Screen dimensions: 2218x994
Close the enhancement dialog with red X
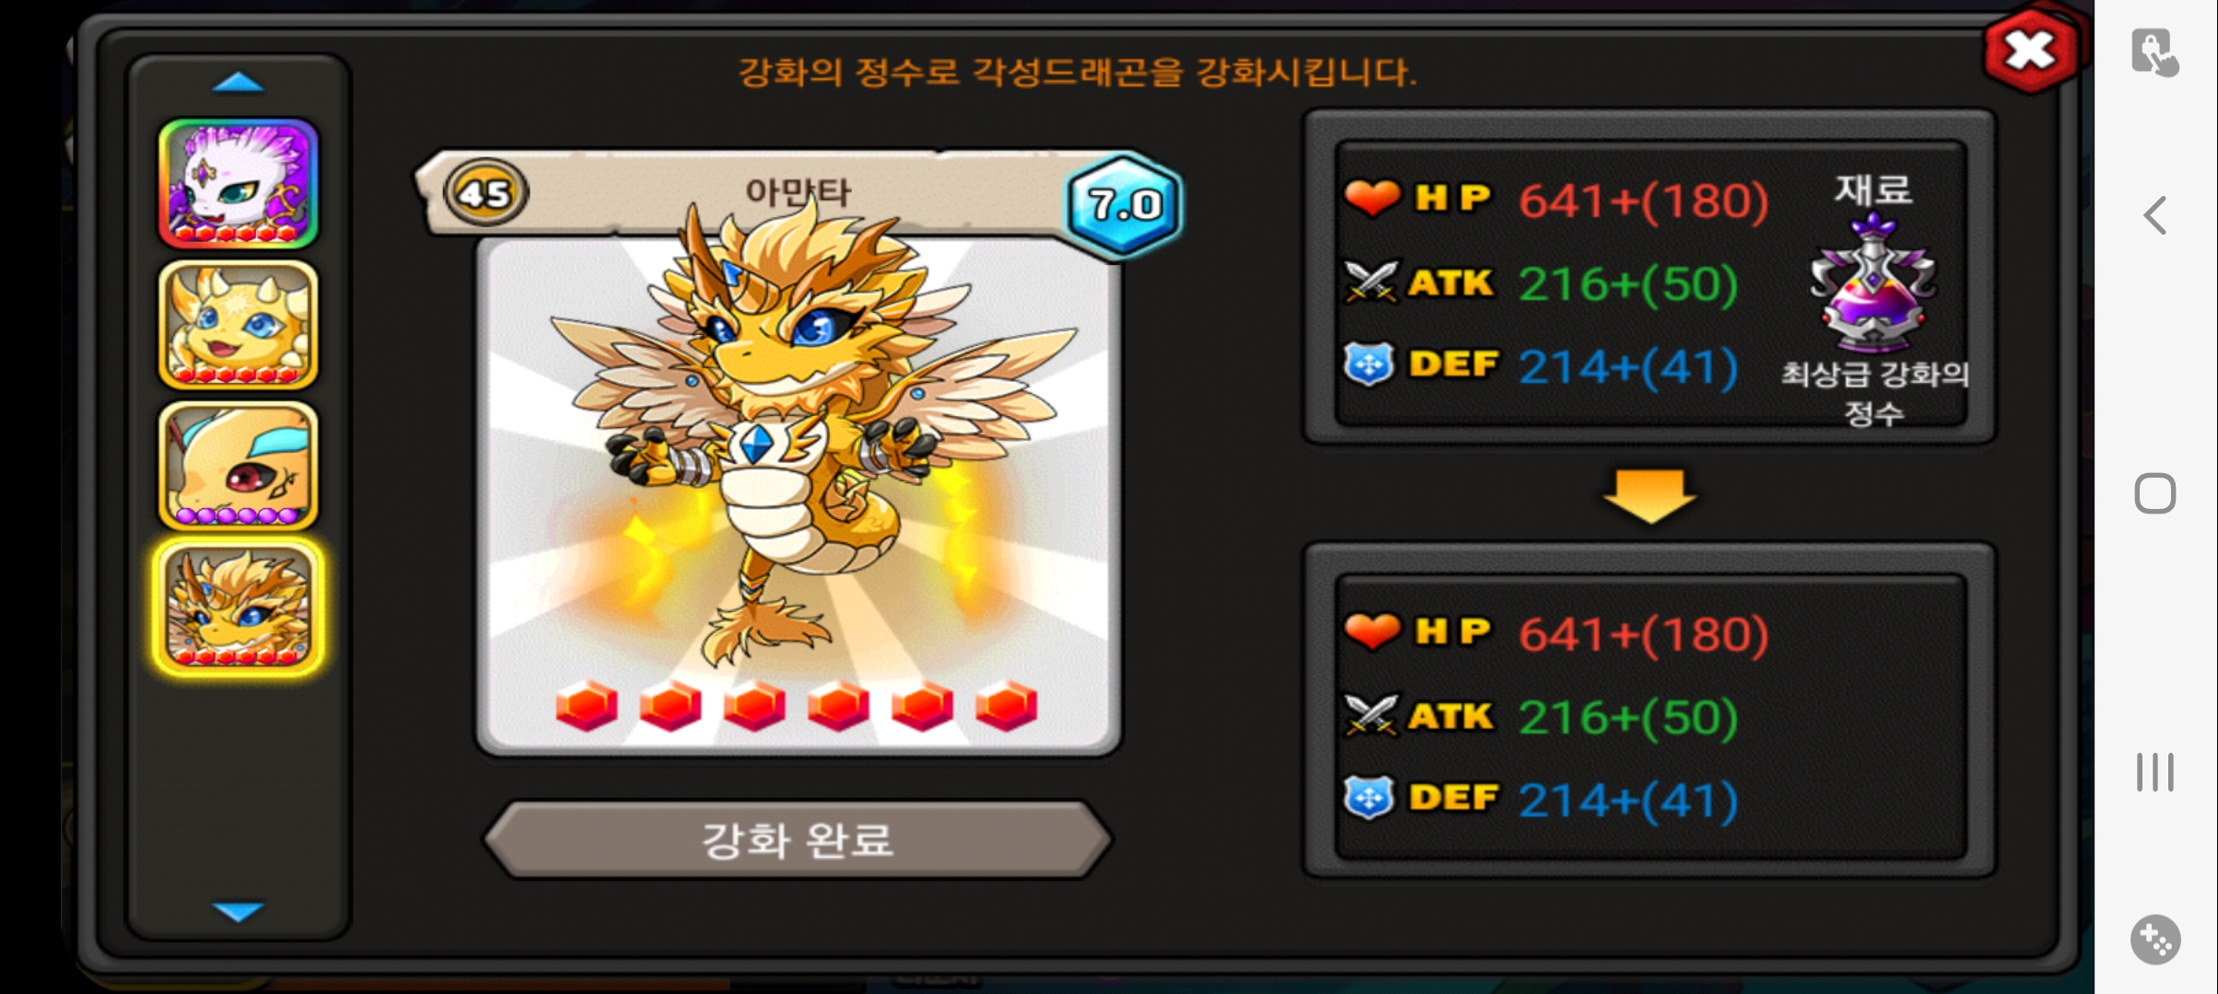click(x=2029, y=52)
